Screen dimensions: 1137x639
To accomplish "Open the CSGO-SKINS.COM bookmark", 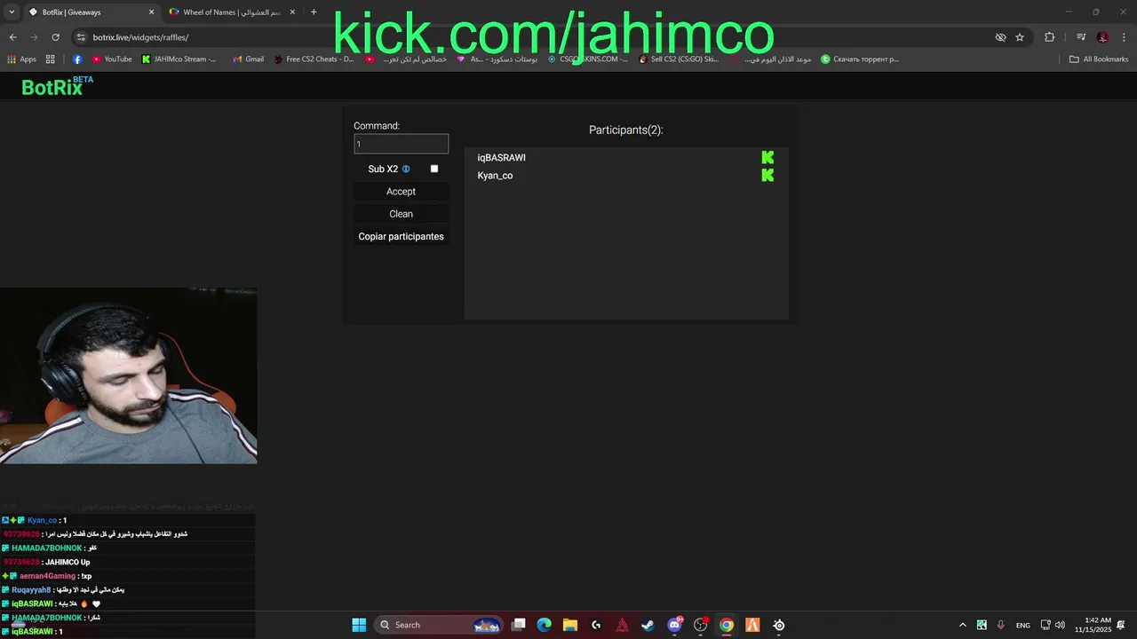I will pos(587,59).
